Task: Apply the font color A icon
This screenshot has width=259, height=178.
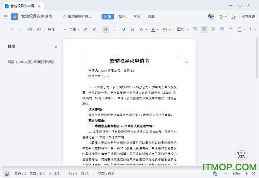Action: [153, 29]
